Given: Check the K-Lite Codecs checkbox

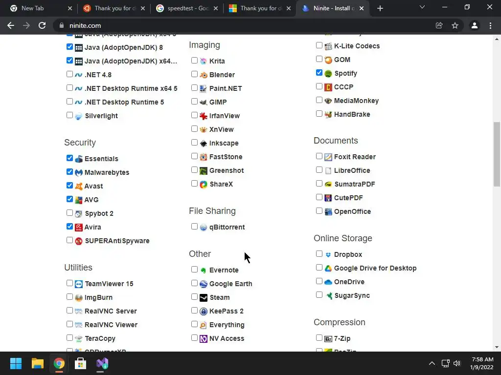Looking at the screenshot, I should 319,45.
